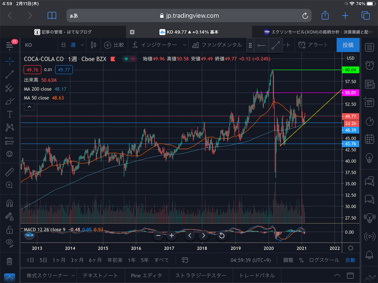Open the XABCD pattern tools
This screenshot has height=283, width=378.
[10, 127]
